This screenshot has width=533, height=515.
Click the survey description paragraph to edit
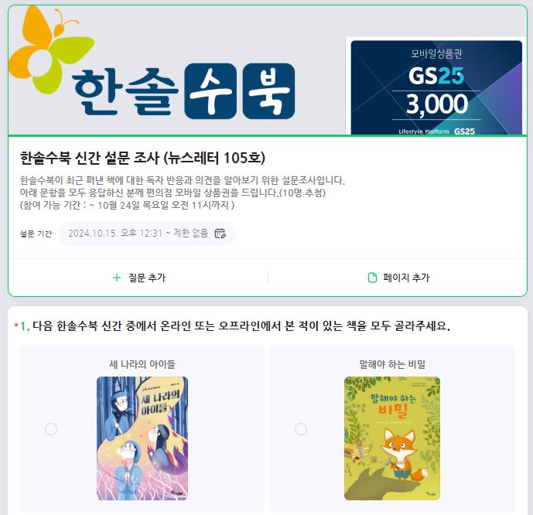(183, 193)
